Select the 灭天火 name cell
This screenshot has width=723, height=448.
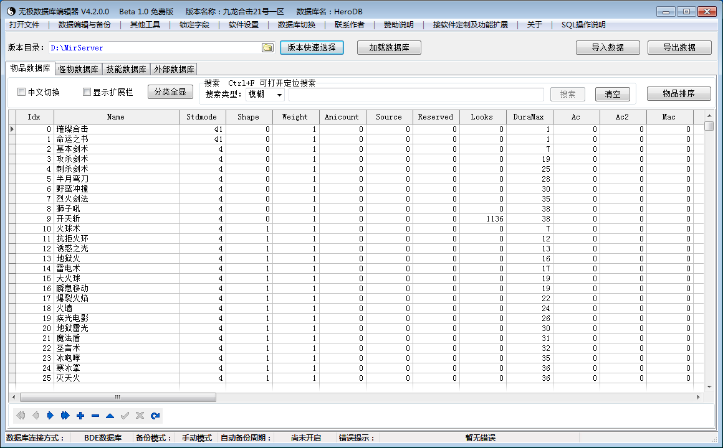(116, 378)
